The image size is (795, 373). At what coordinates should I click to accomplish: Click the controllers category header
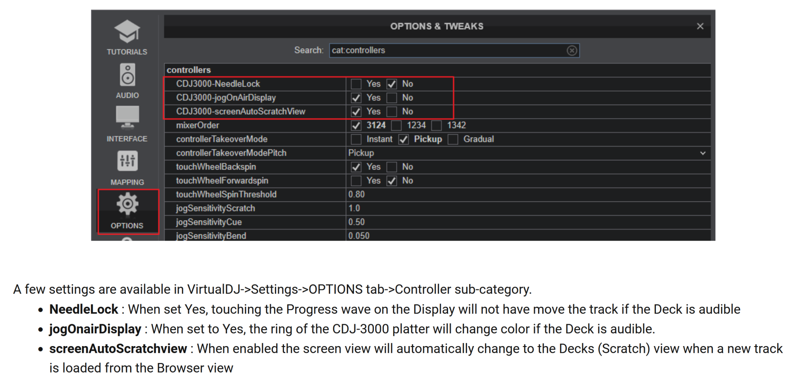[189, 70]
